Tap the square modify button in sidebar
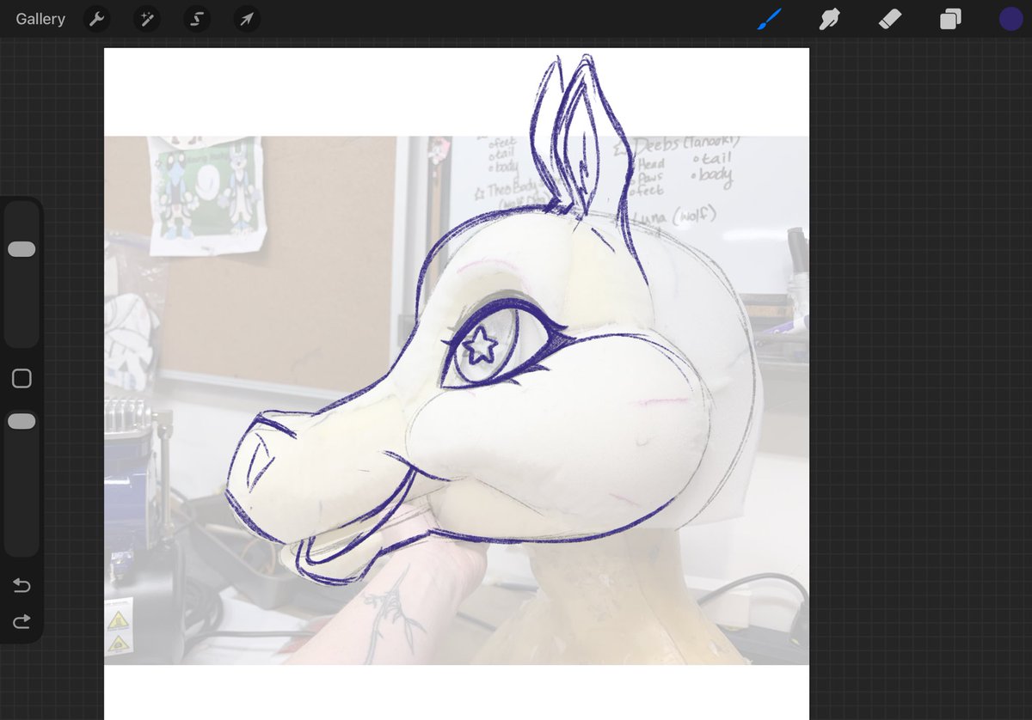Image resolution: width=1032 pixels, height=720 pixels. (21, 379)
